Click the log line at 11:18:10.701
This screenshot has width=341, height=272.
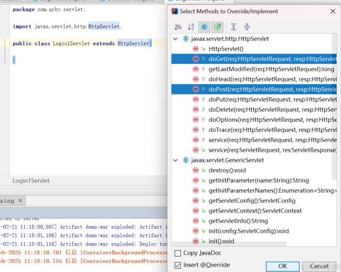[84, 253]
